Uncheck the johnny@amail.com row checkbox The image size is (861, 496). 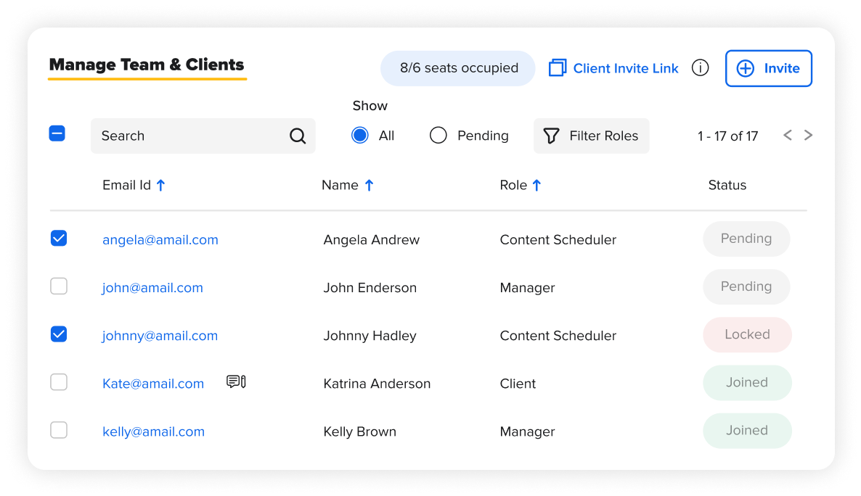pyautogui.click(x=59, y=334)
